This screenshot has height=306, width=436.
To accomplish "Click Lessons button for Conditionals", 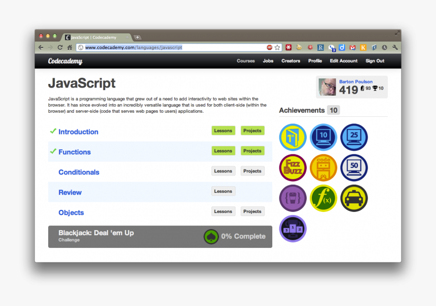I will coord(223,171).
